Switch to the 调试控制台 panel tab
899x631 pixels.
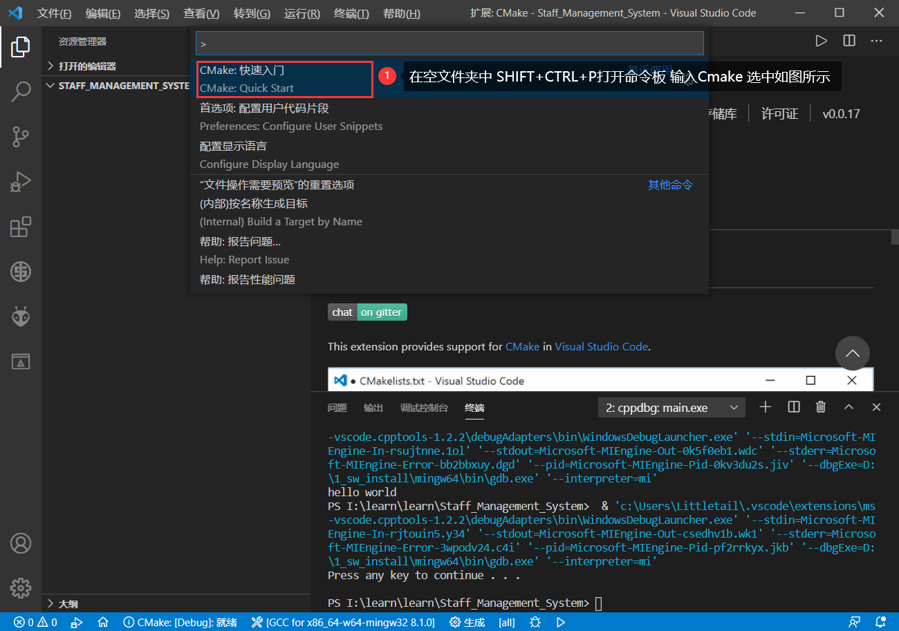pos(424,408)
